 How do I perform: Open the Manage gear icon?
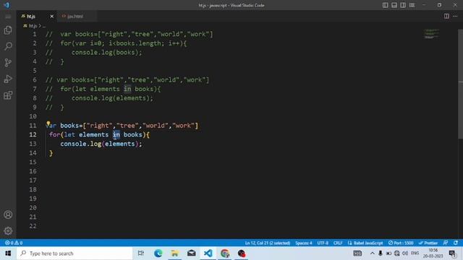click(x=8, y=230)
